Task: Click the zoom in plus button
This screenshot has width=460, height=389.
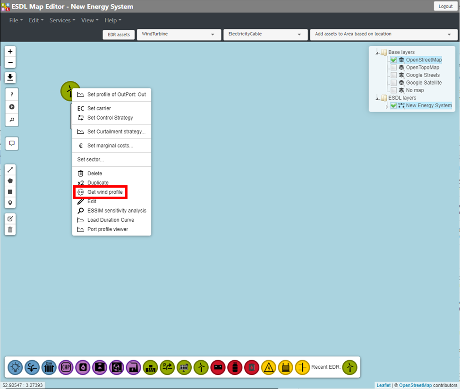Action: 10,51
